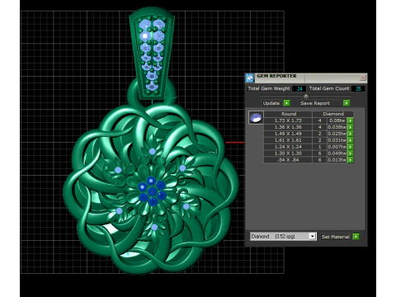Select the 1.61 X 1.61 size cell
396x297 pixels.
288,140
